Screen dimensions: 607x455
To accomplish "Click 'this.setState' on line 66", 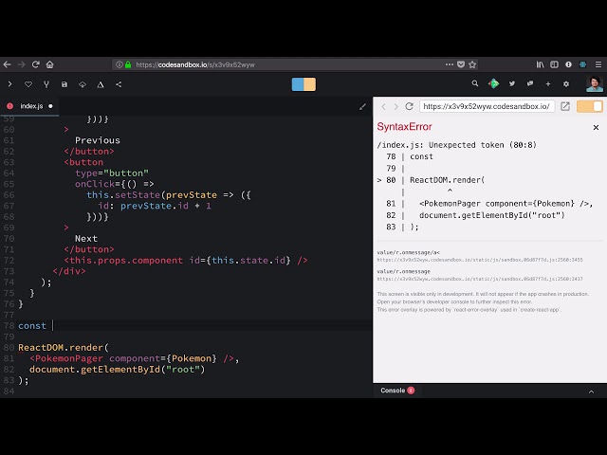I will click(123, 194).
